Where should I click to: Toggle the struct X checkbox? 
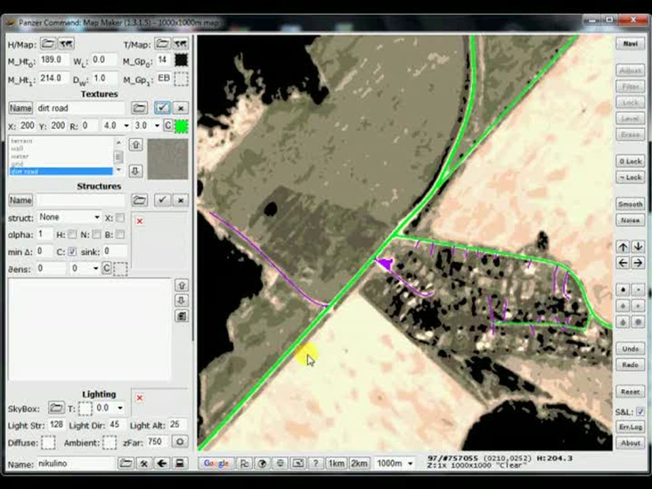point(120,218)
